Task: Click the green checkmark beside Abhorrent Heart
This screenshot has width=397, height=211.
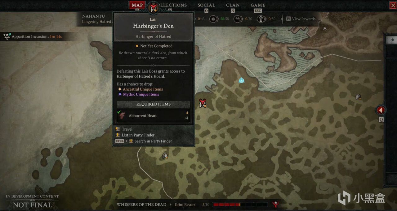Action: pyautogui.click(x=119, y=112)
